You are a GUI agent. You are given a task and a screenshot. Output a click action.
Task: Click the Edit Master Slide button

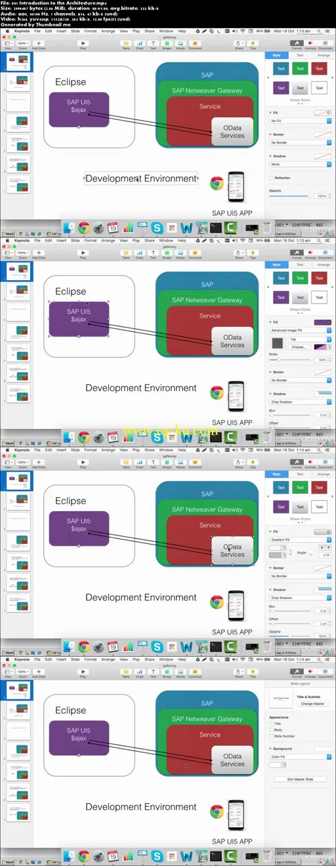301,779
